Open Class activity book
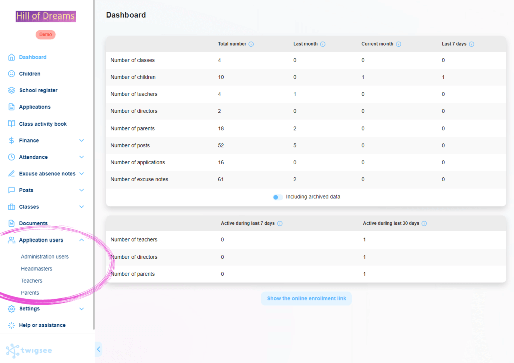This screenshot has width=514, height=363. (43, 124)
